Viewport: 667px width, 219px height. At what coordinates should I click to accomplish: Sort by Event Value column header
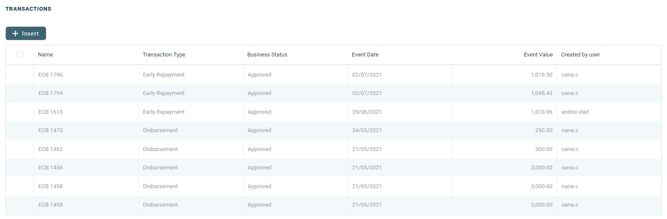(538, 55)
